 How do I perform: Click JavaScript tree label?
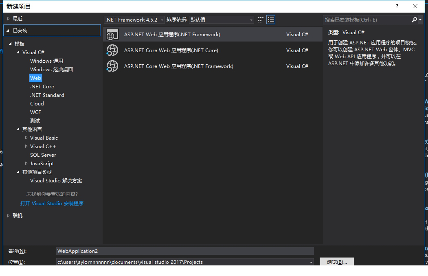[x=42, y=163]
